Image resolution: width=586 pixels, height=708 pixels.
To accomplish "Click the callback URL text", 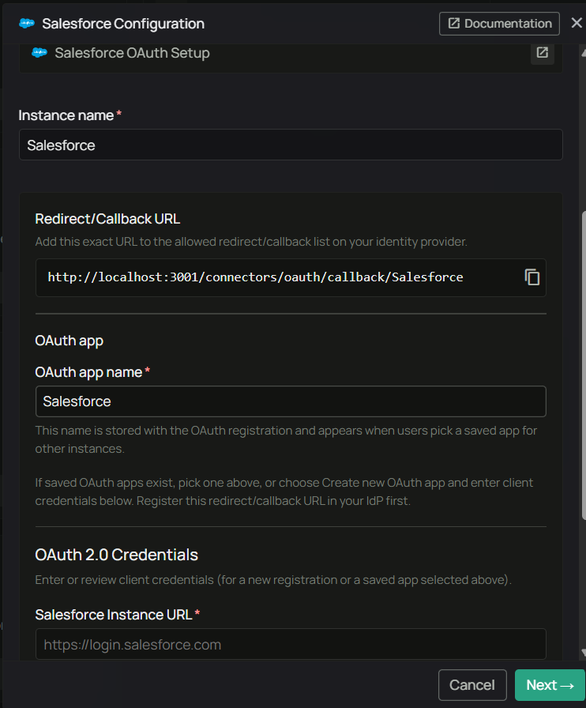I will (256, 277).
